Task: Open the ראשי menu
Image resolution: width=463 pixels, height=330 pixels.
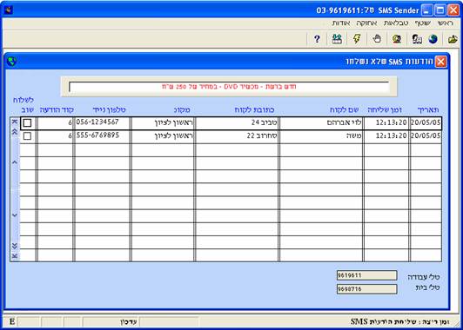Action: (x=445, y=23)
